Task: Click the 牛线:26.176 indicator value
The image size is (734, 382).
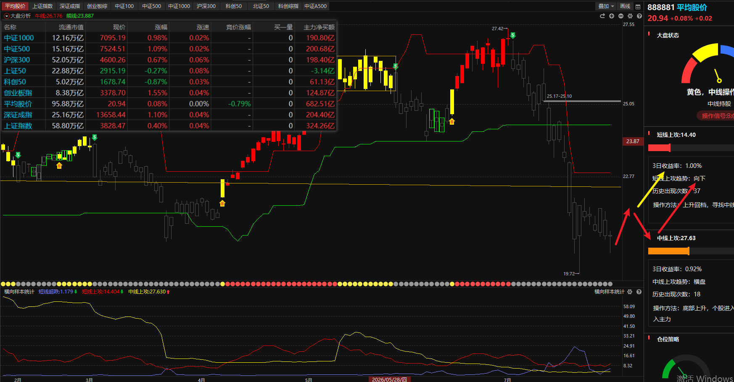Action: click(x=49, y=16)
